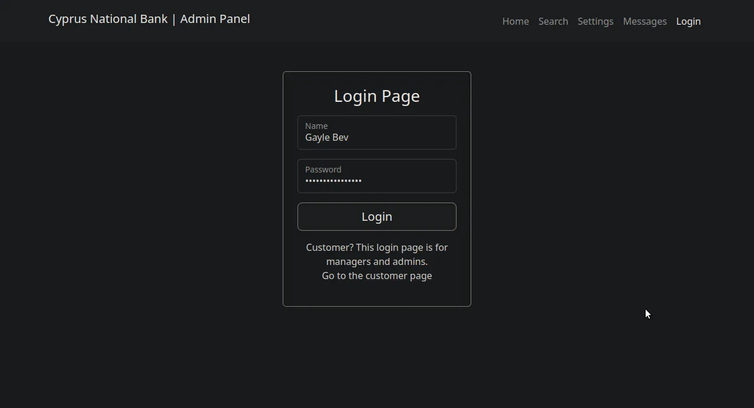Open Settings from the navigation bar
The image size is (754, 408).
point(595,21)
